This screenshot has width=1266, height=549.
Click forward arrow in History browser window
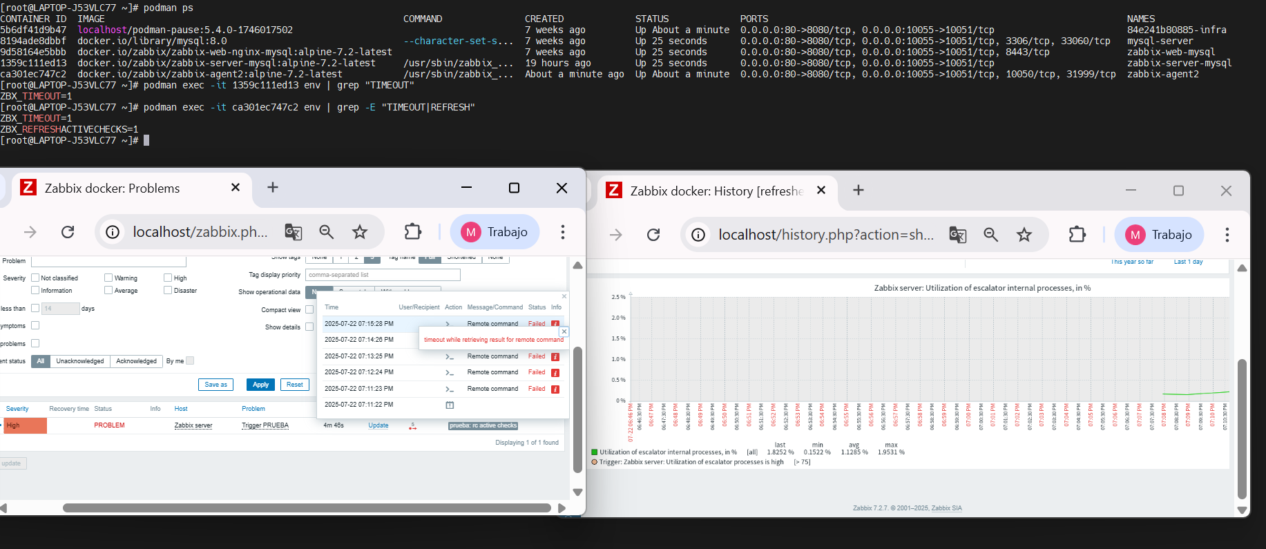pyautogui.click(x=616, y=235)
